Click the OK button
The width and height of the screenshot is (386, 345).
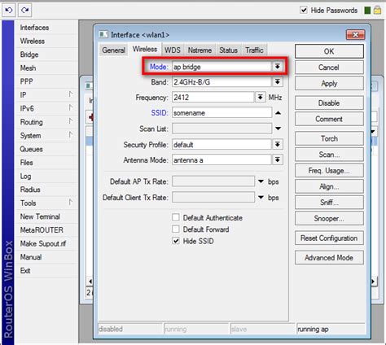tap(329, 51)
